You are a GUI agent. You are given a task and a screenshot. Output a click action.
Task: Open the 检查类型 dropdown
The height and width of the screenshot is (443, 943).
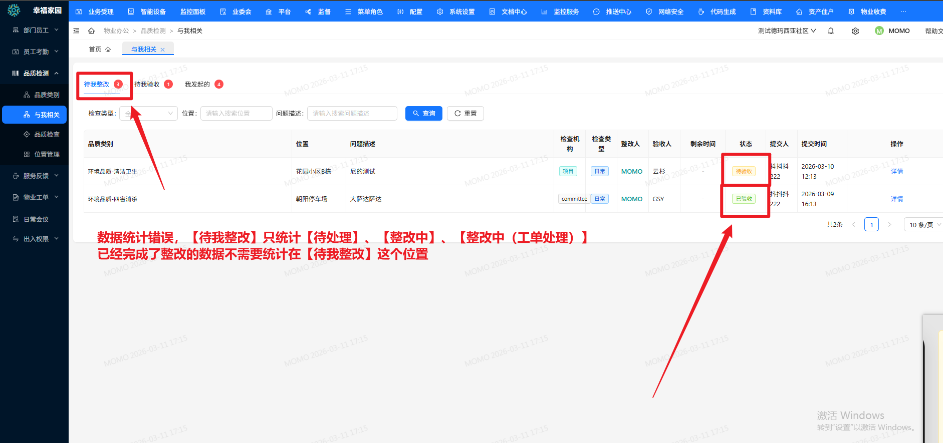pyautogui.click(x=149, y=114)
